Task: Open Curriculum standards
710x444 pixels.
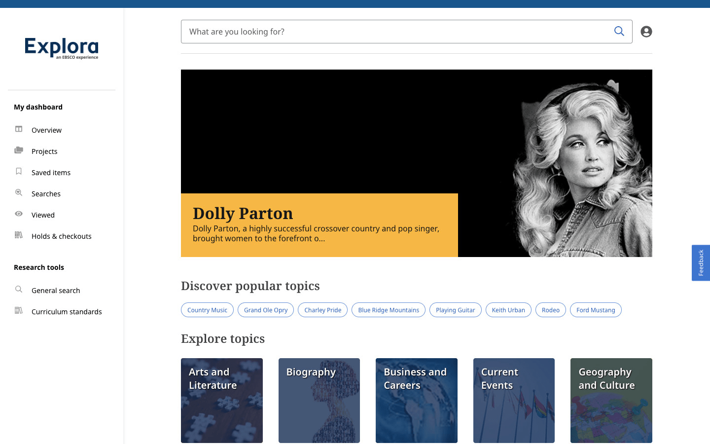Action: point(67,312)
